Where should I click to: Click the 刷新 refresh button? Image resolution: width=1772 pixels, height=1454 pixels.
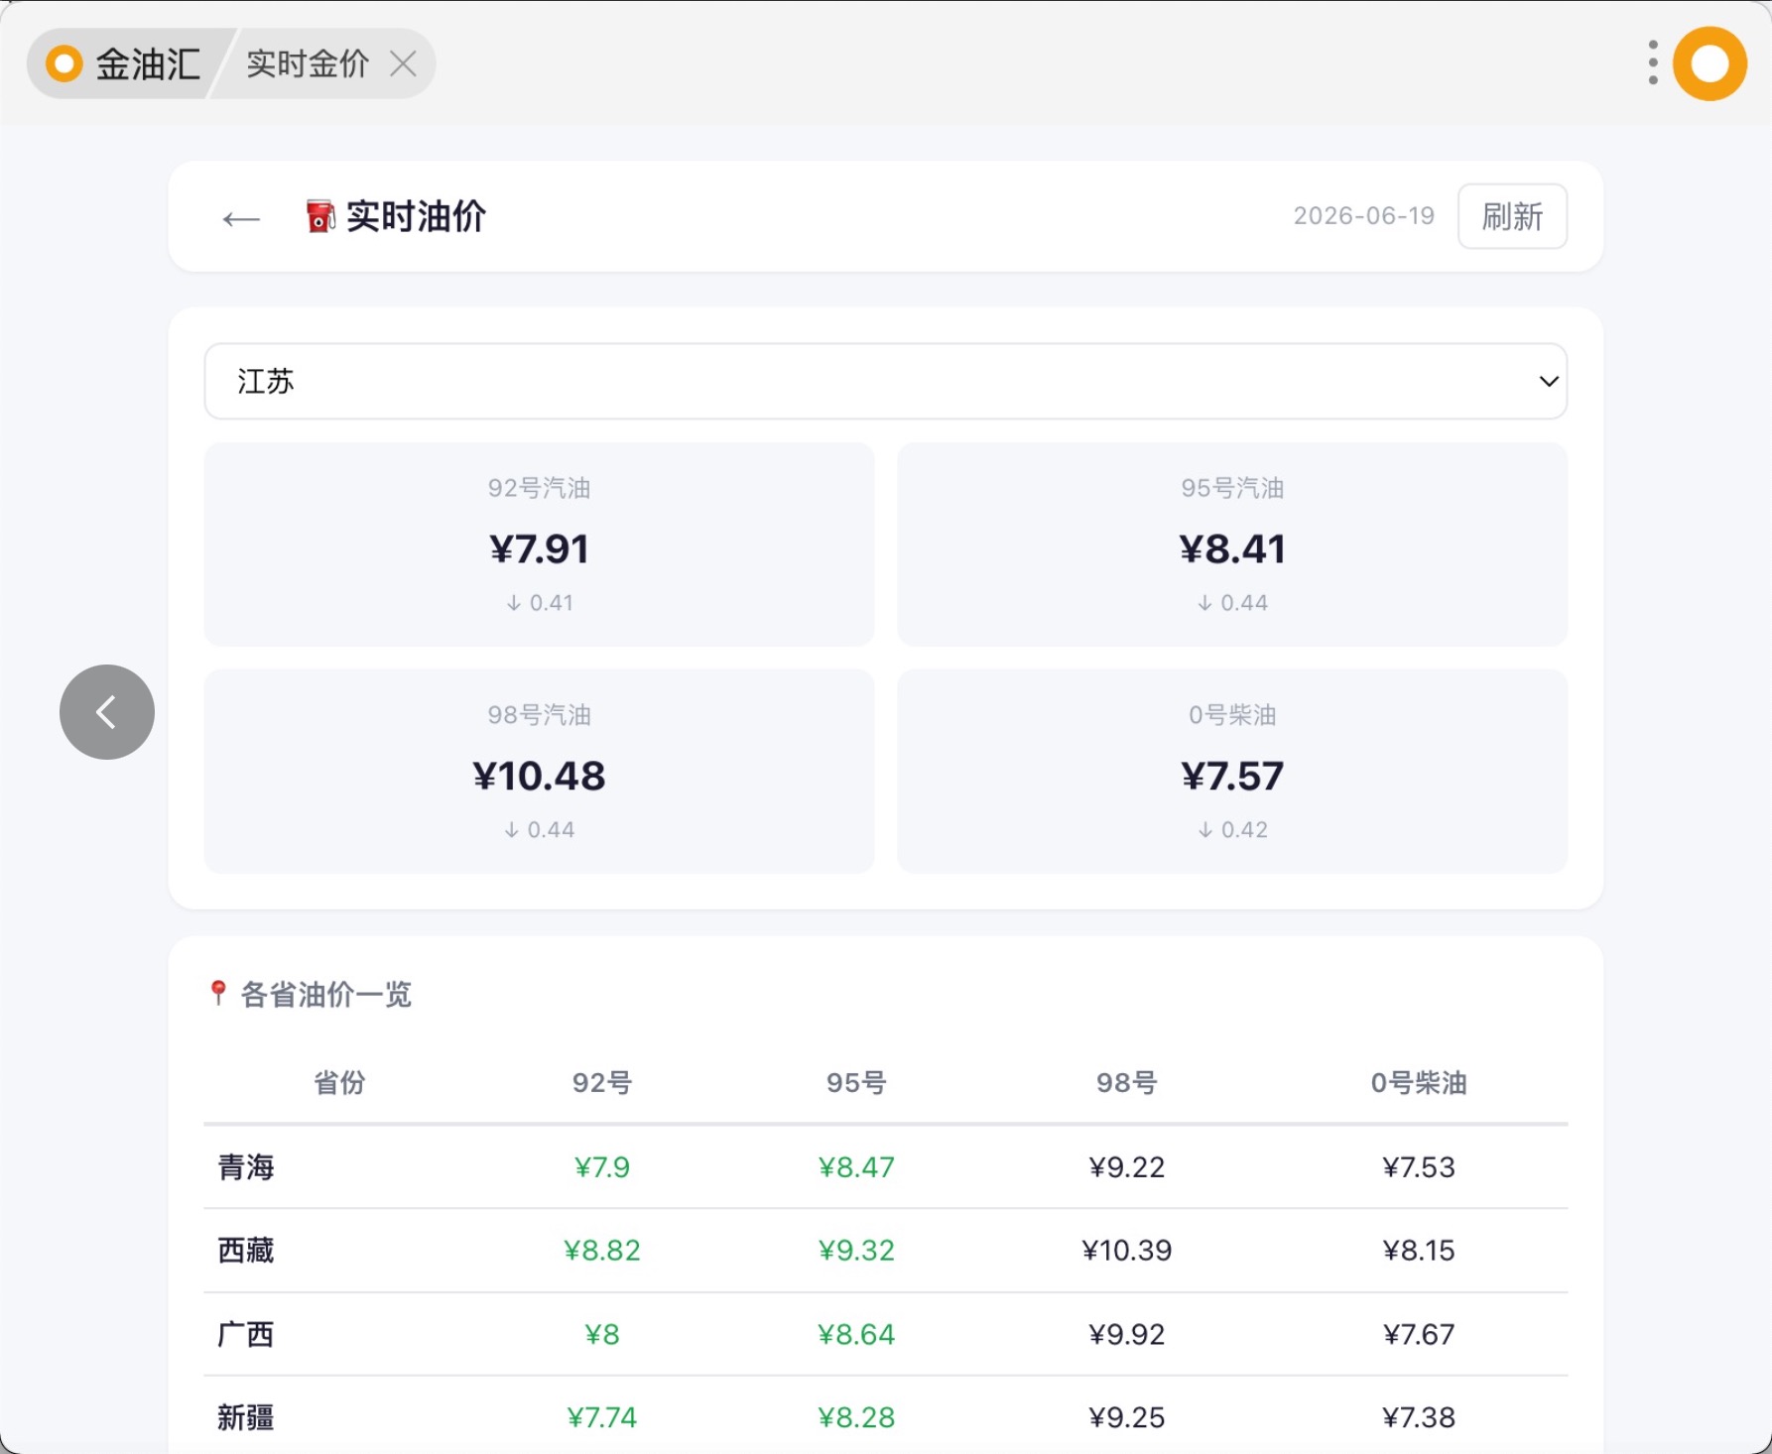[x=1512, y=216]
